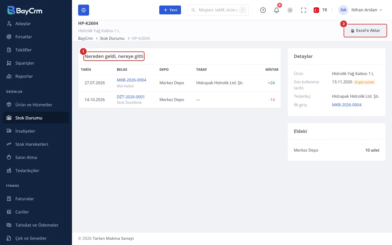Open the Tedarikçiler factory icon

coord(9,171)
